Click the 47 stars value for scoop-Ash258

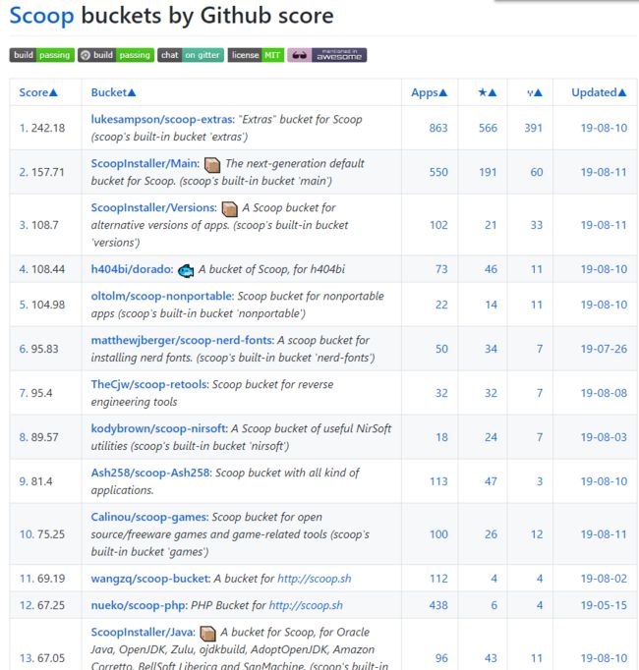[491, 481]
